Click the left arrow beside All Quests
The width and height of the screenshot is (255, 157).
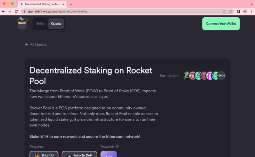(x=26, y=44)
